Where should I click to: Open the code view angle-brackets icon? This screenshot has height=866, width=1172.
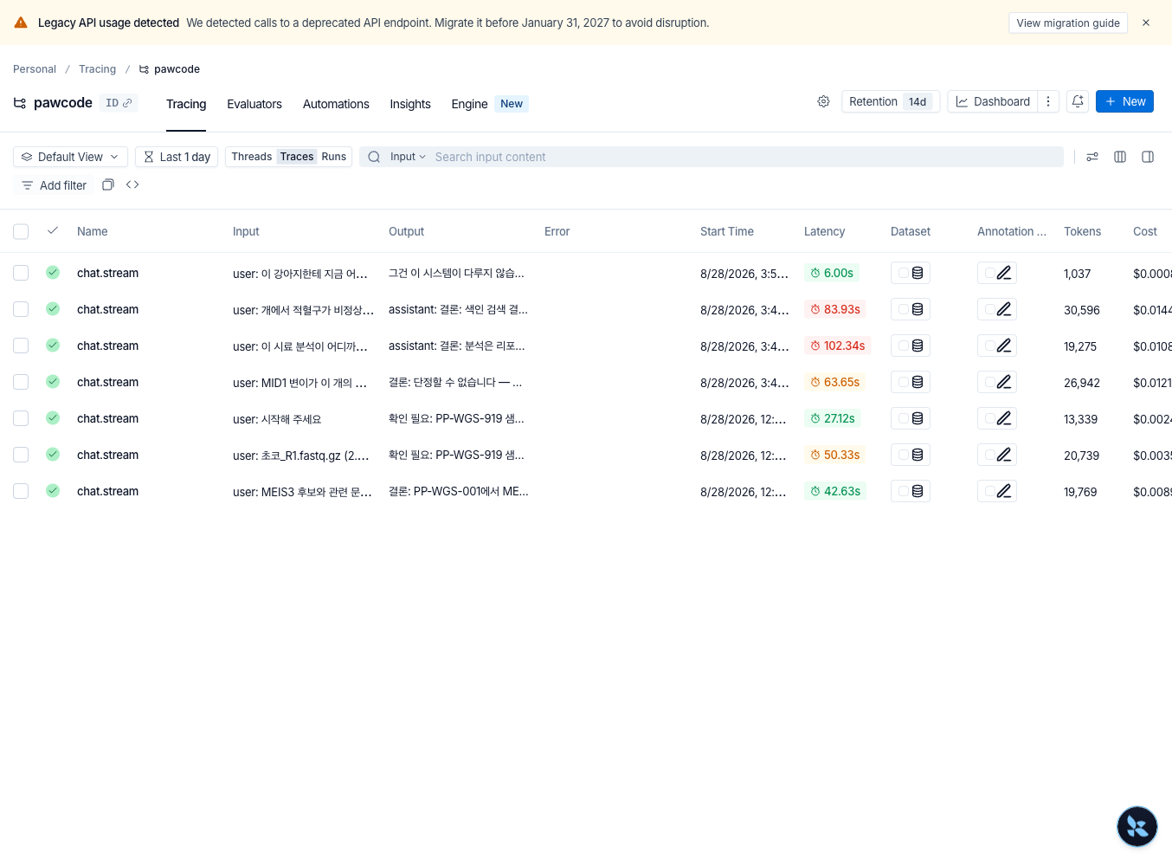click(x=132, y=184)
